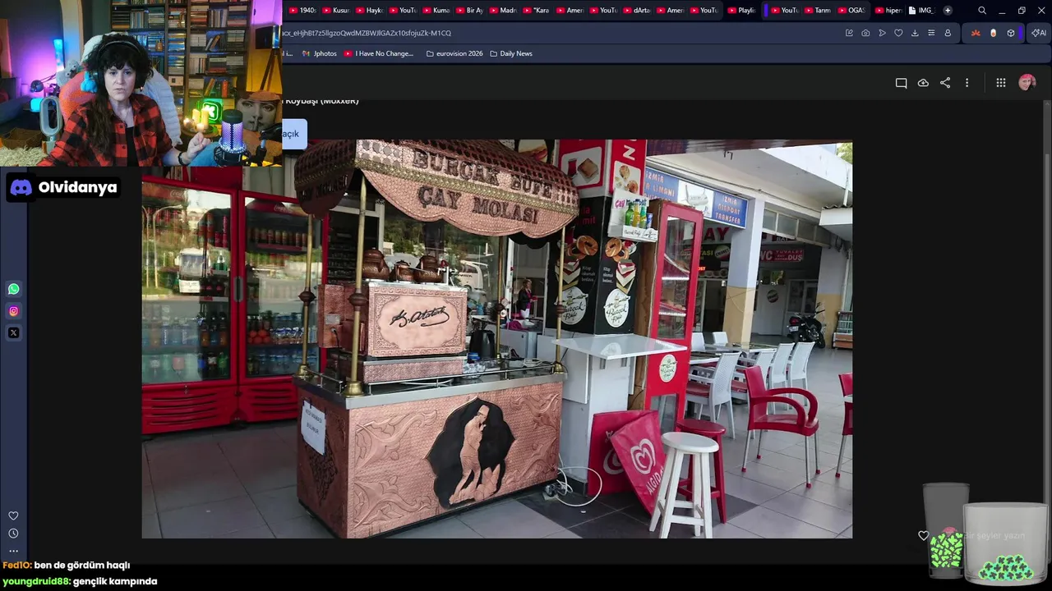1052x591 pixels.
Task: Click the sidebar three-dot more icon
Action: click(x=13, y=551)
